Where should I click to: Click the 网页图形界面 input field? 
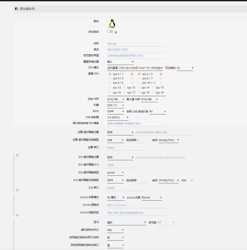[136, 56]
